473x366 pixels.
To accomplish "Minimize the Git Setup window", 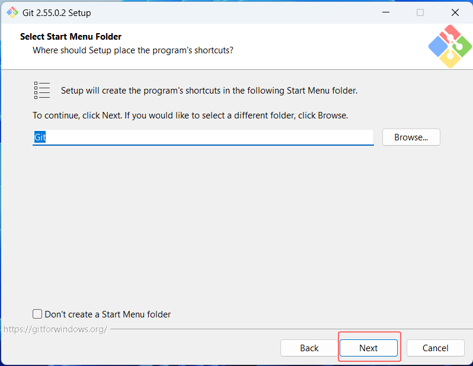I will [x=386, y=12].
